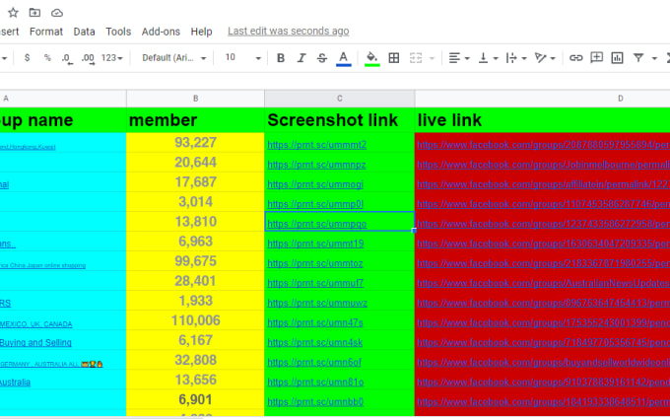The image size is (670, 419).
Task: Select the member cell 93,227
Action: (x=195, y=142)
